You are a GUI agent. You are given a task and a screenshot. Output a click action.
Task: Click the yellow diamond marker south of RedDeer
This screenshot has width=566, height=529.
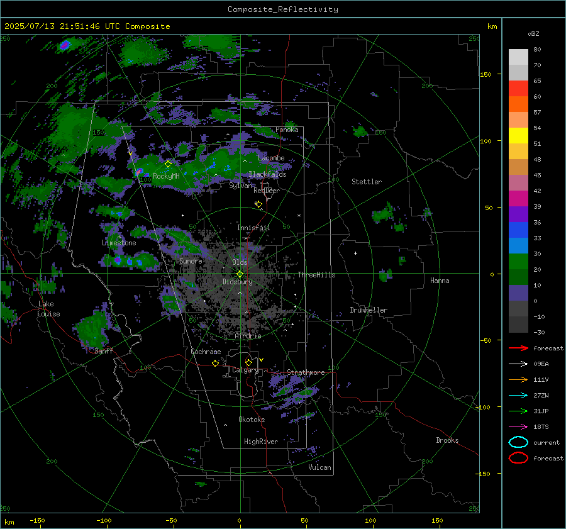coord(258,204)
